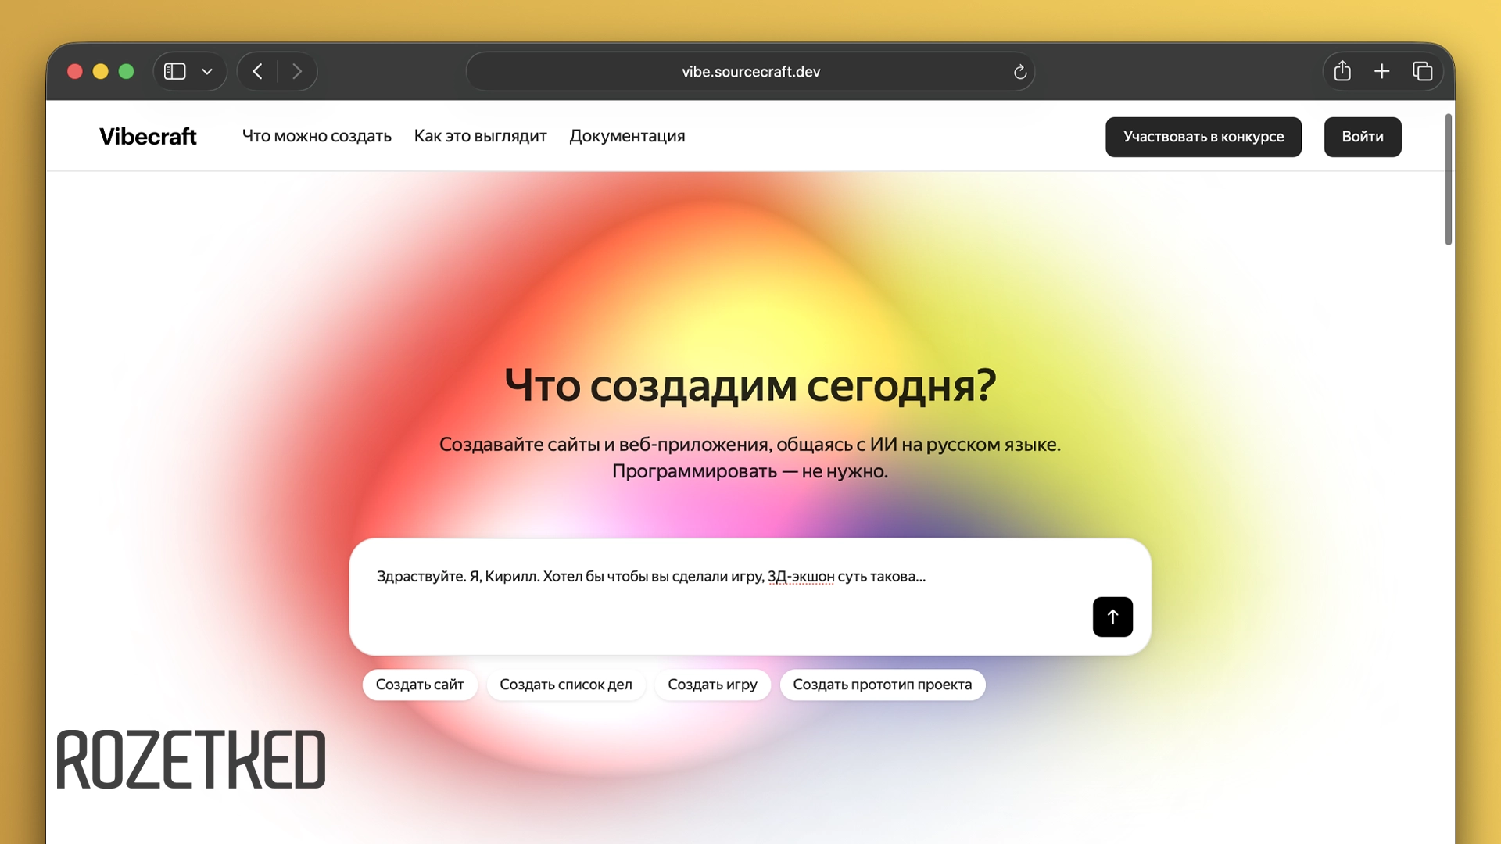The height and width of the screenshot is (844, 1501).
Task: Click the 'Войти' login button
Action: (1363, 137)
